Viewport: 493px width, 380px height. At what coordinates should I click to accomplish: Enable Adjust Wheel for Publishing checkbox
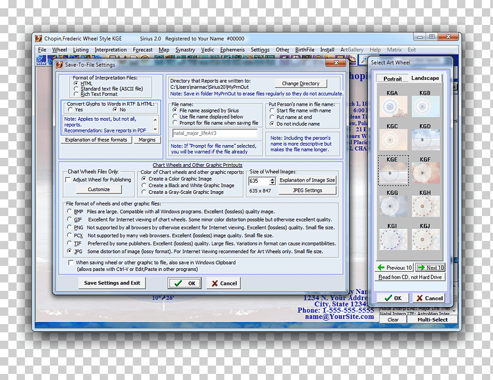pyautogui.click(x=68, y=180)
